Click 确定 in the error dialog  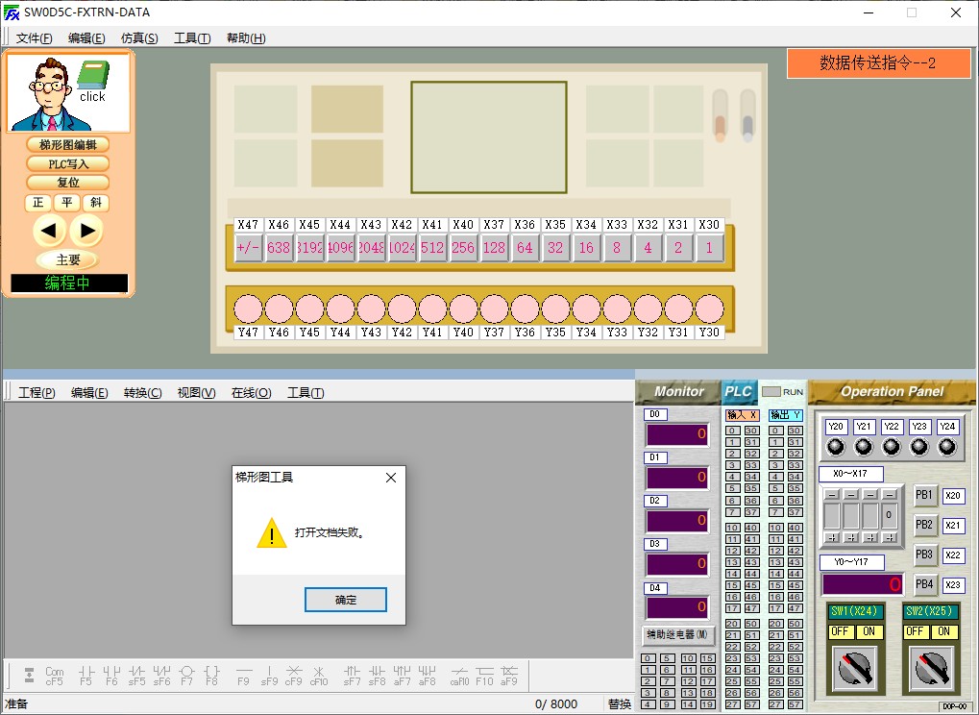tap(345, 600)
